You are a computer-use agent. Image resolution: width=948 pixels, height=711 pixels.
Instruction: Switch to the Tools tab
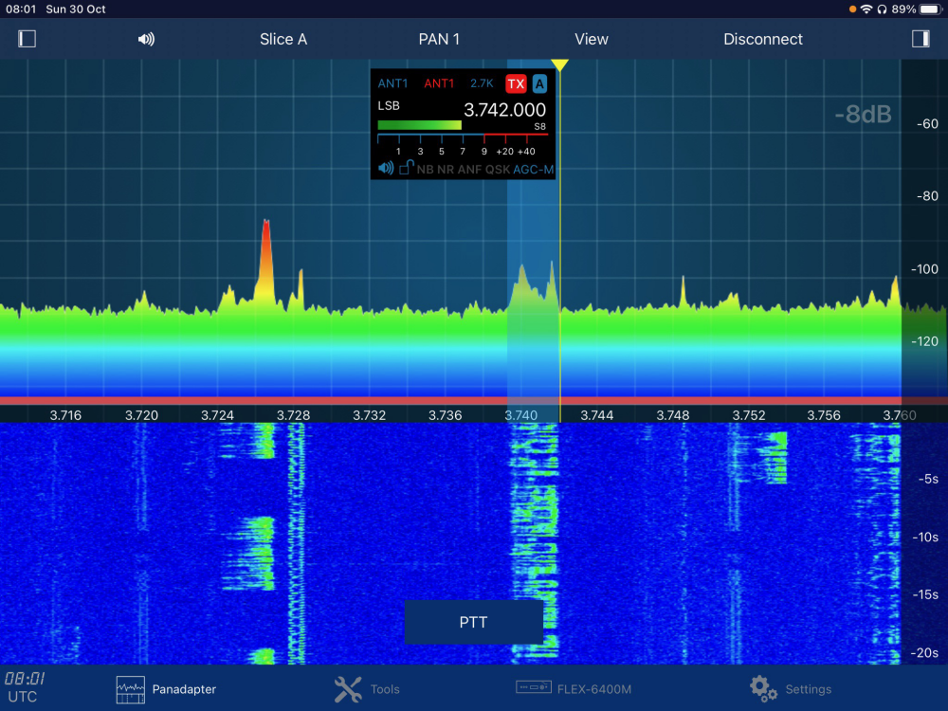click(367, 689)
